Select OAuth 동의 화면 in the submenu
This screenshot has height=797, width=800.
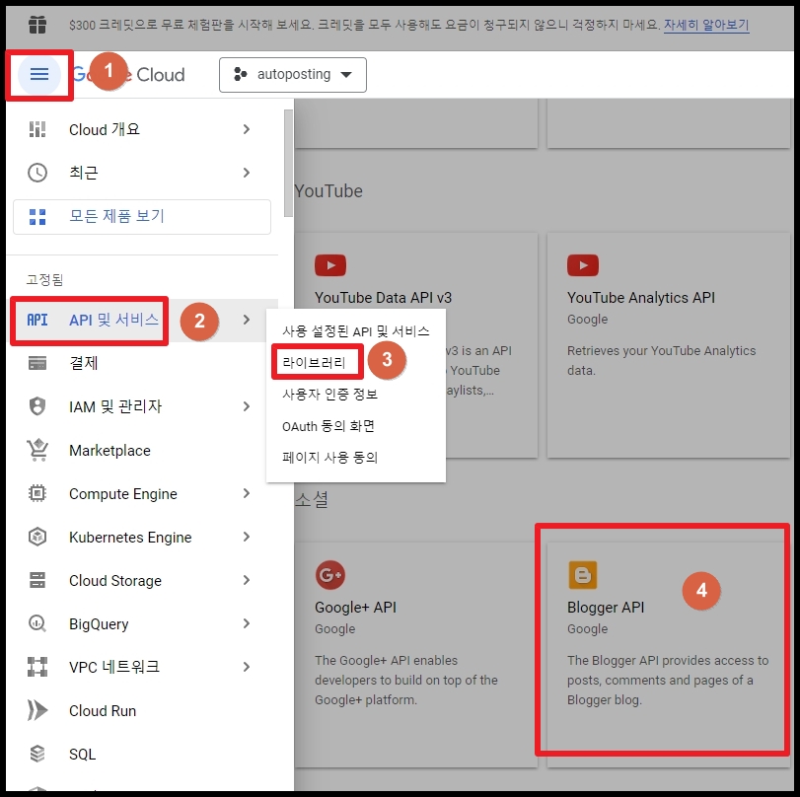point(328,426)
